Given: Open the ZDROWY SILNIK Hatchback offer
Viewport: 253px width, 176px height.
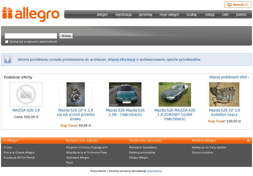Looking at the screenshot, I should pyautogui.click(x=175, y=114).
